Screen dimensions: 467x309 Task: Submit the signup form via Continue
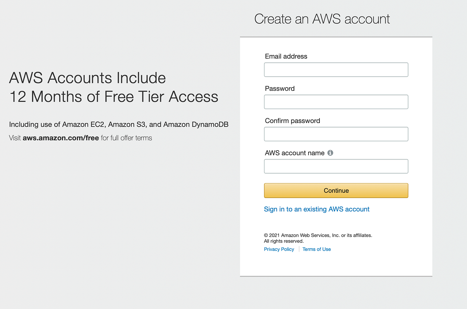[336, 190]
